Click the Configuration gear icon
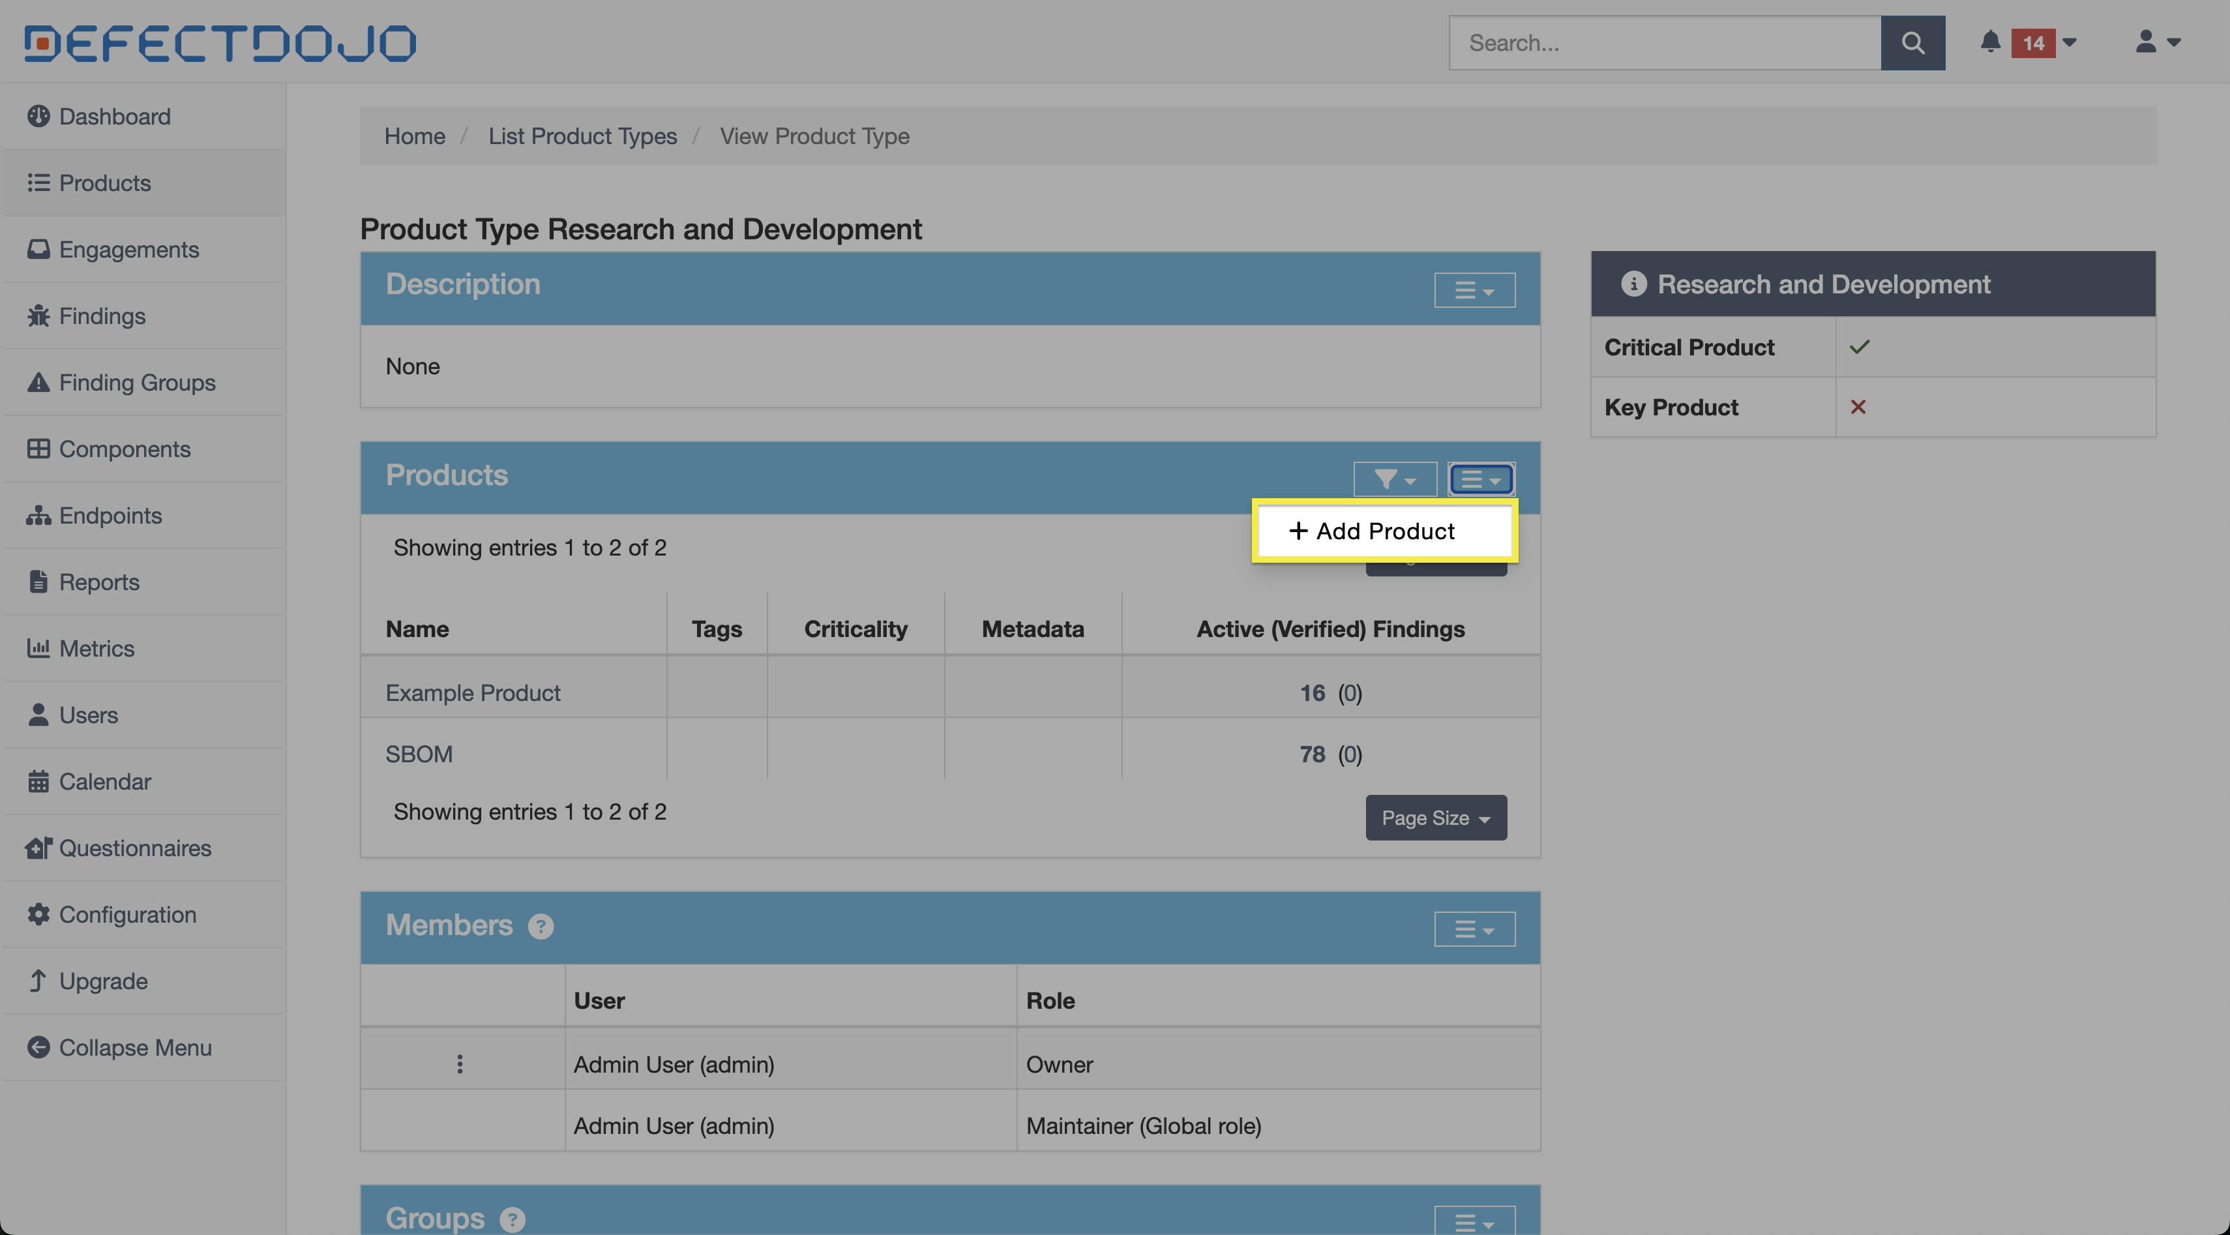 tap(38, 914)
